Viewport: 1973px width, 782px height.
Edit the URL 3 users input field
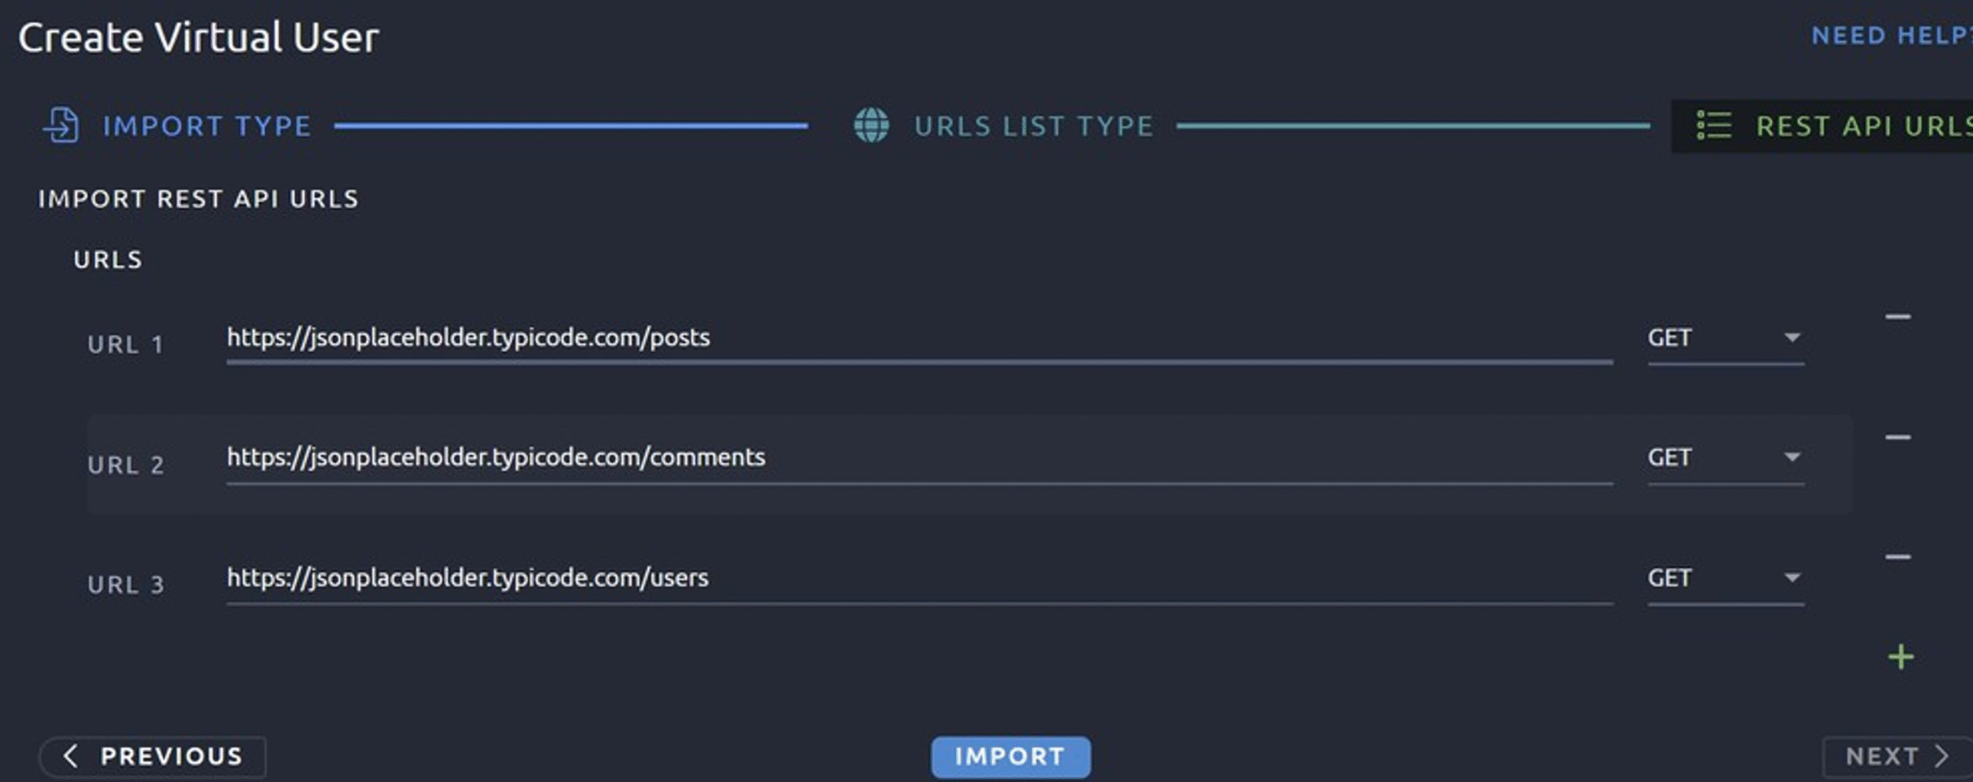[917, 578]
